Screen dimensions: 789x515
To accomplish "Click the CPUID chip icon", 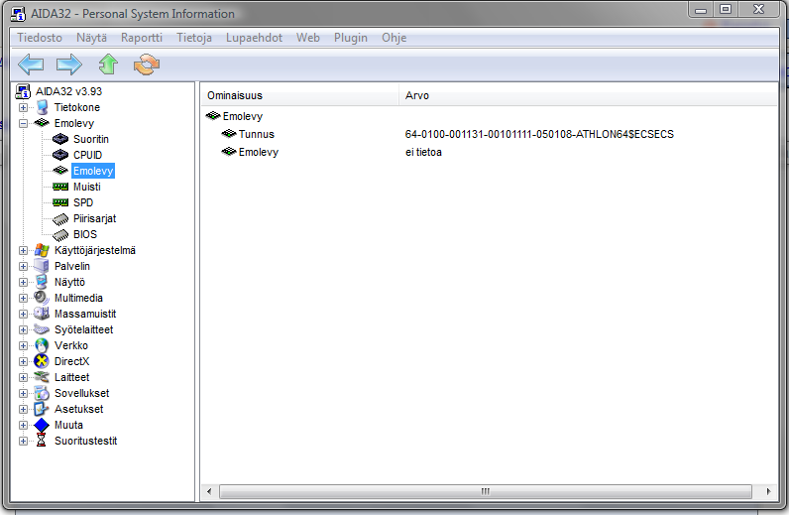I will [60, 155].
